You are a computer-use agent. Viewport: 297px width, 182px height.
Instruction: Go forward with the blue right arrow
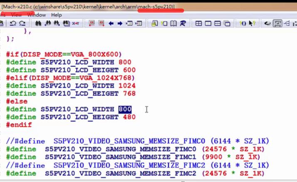(x=120, y=23)
